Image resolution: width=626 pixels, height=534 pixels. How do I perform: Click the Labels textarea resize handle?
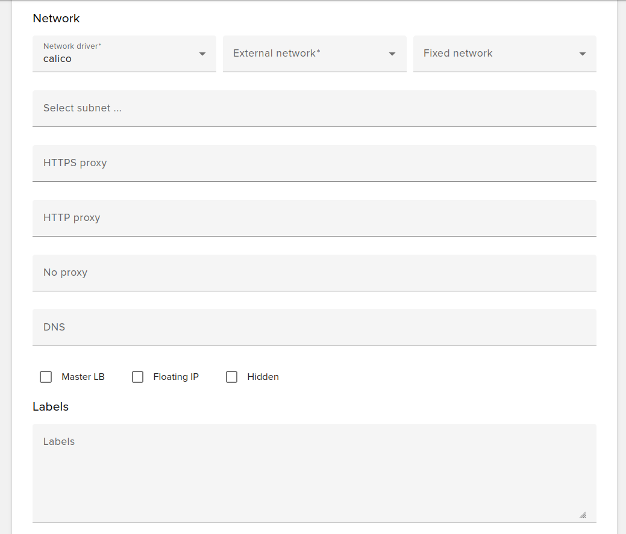583,514
